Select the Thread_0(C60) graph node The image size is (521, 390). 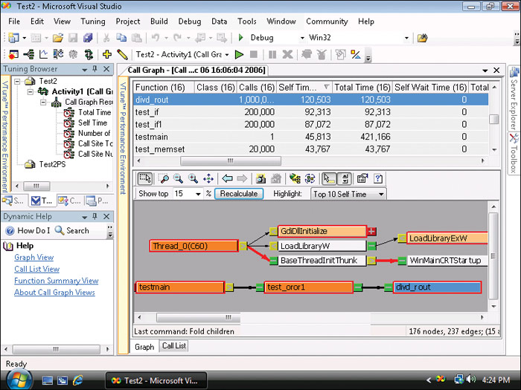[194, 246]
